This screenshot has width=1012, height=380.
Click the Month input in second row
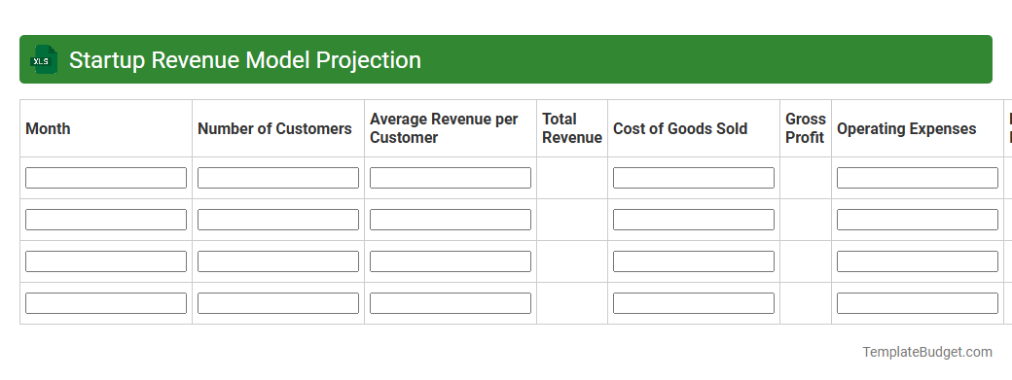(x=106, y=220)
